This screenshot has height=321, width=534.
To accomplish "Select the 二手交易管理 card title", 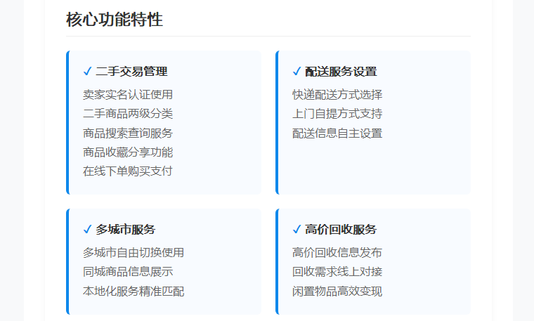I will click(x=132, y=72).
